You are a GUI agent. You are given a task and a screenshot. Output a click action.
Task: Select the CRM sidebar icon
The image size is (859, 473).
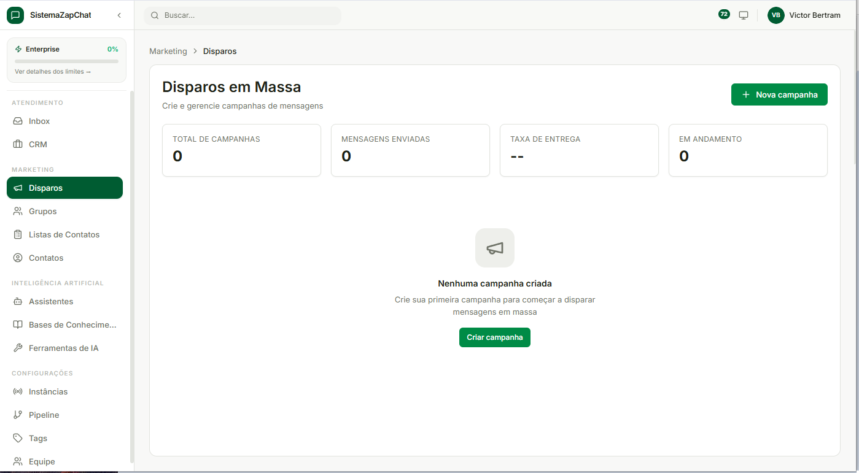tap(18, 144)
